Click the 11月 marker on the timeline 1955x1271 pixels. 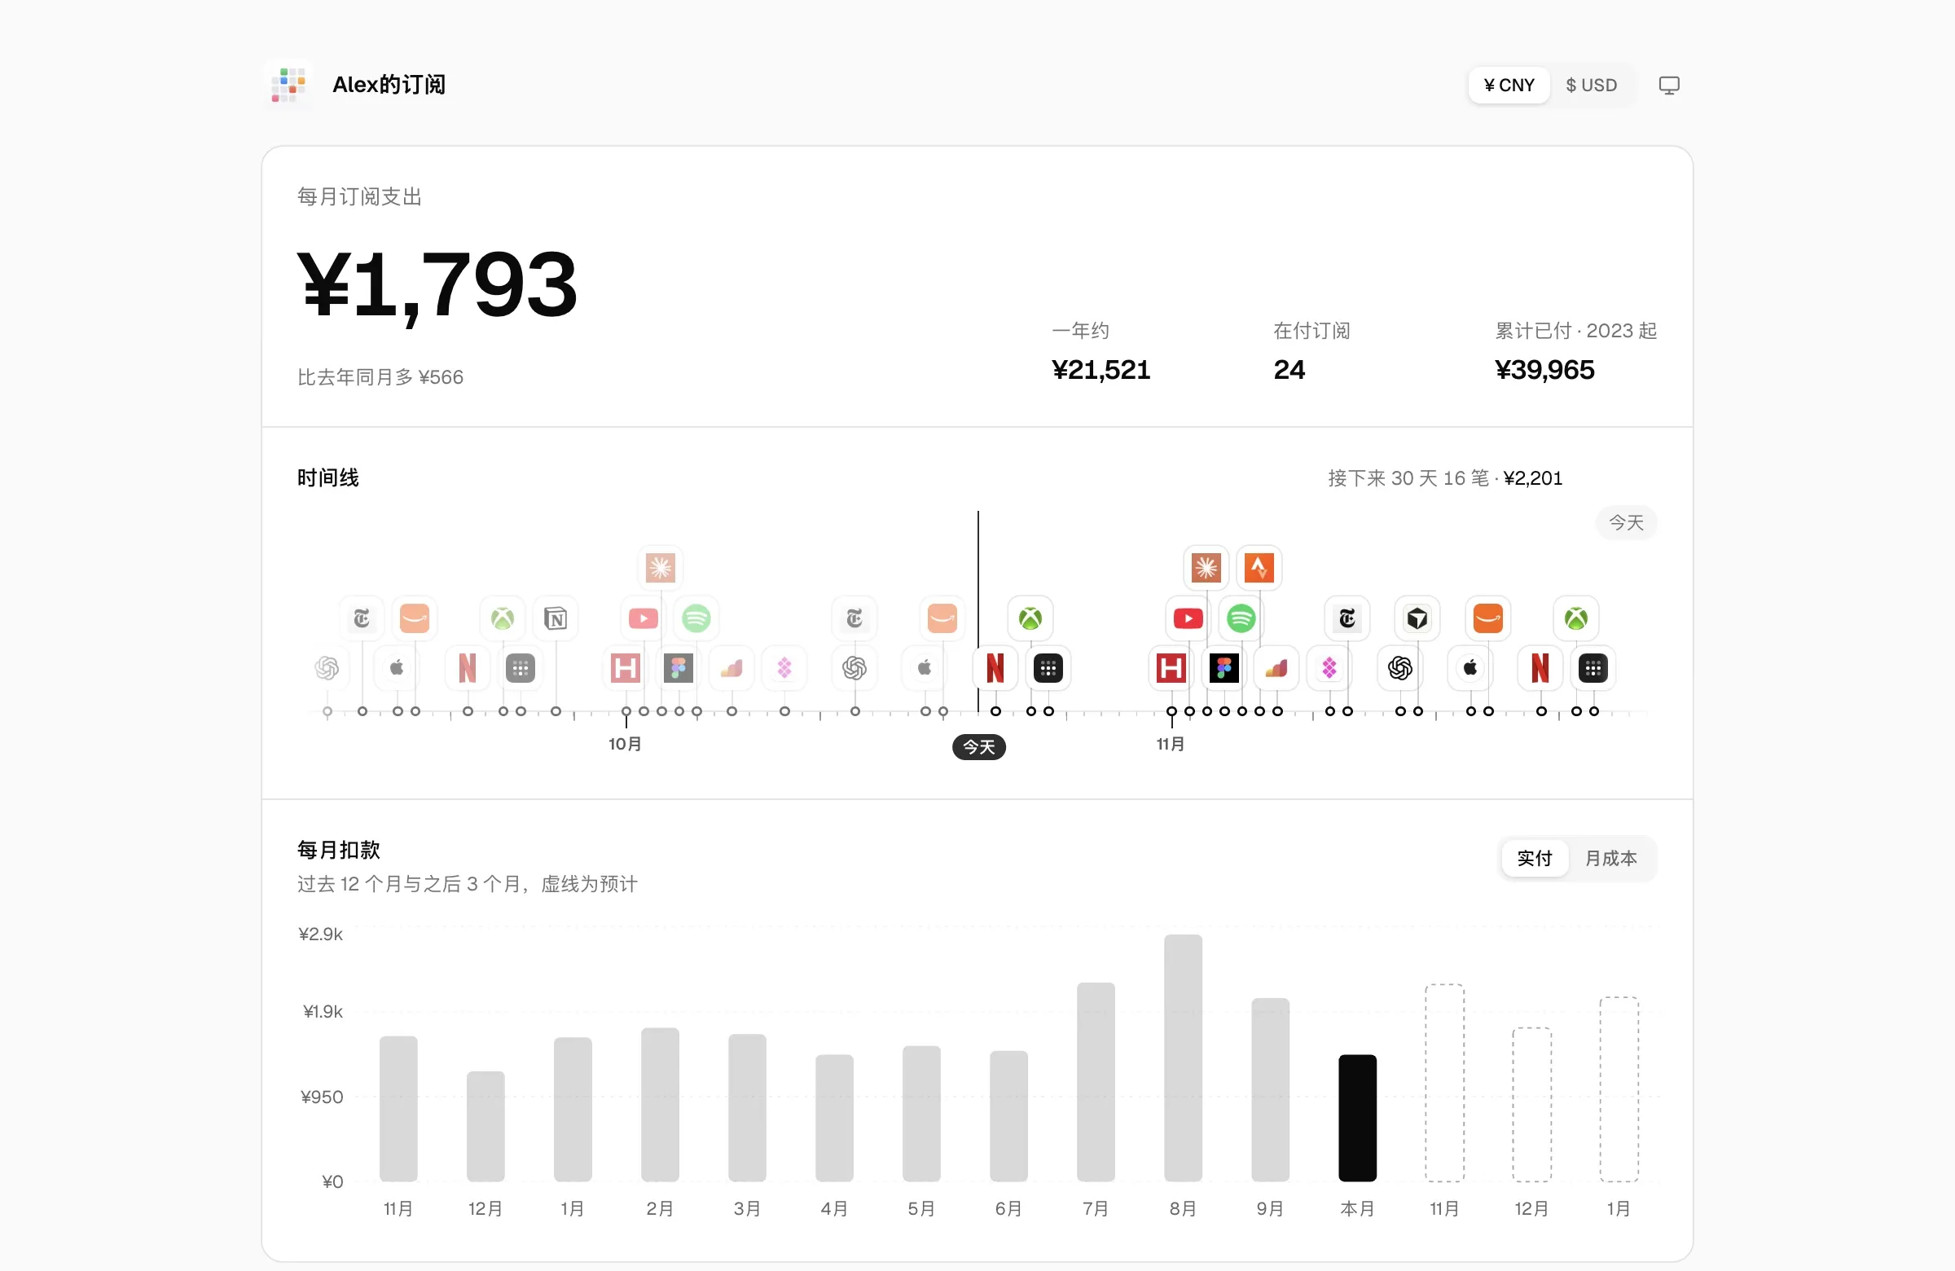tap(1171, 744)
